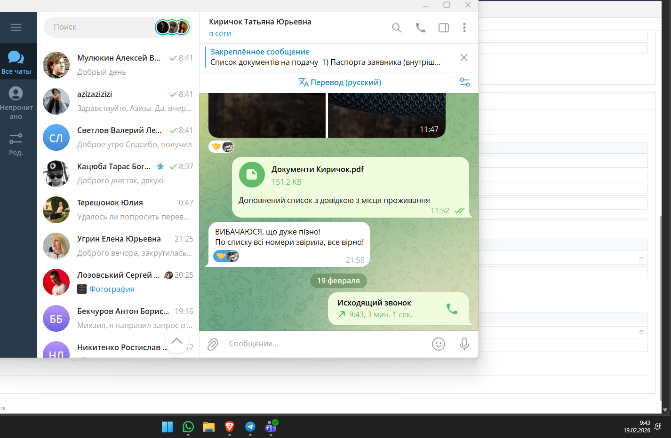Click the file name Документи Киричок.pdf

click(318, 169)
